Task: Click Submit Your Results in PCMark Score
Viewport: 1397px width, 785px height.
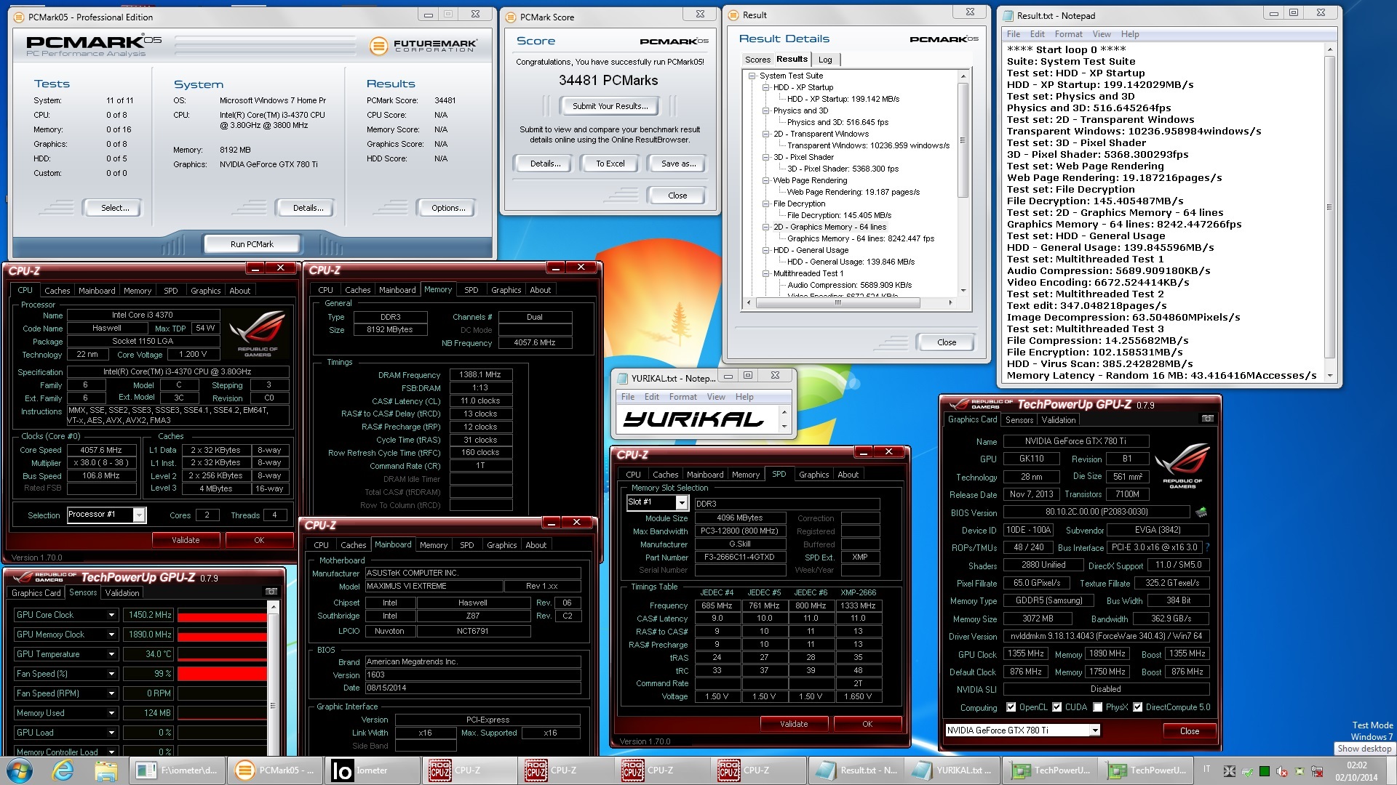Action: (609, 106)
